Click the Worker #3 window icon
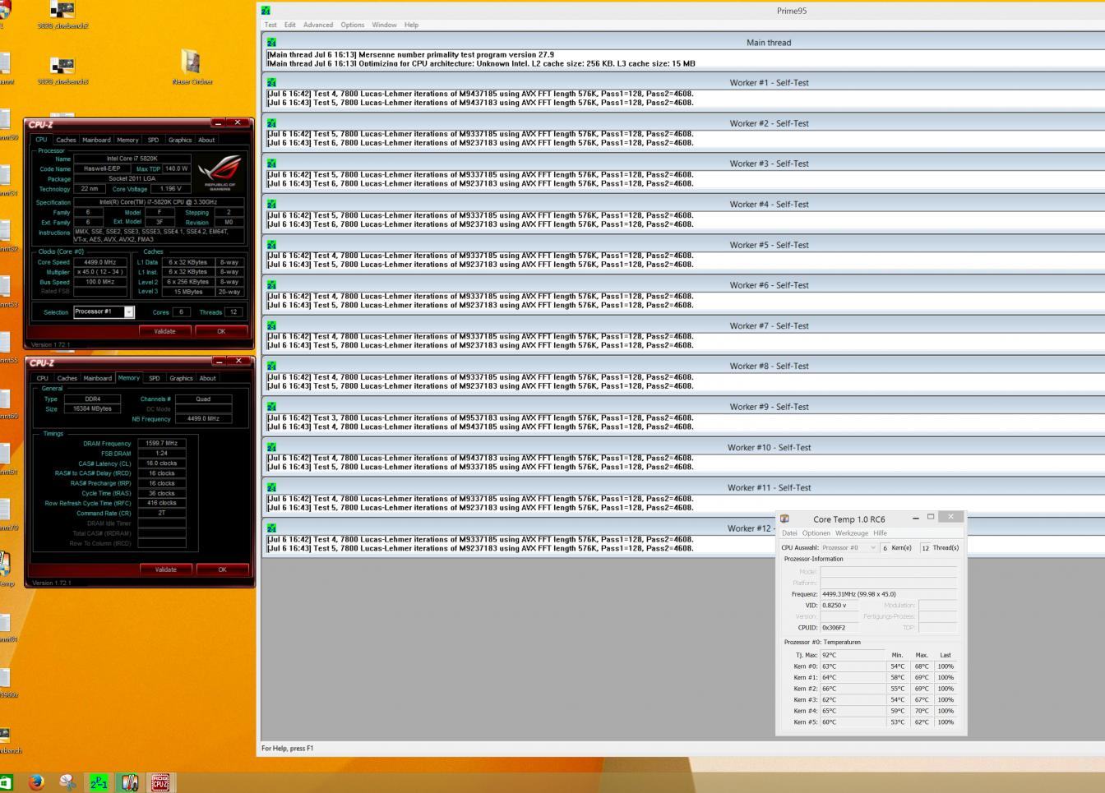 (x=271, y=164)
